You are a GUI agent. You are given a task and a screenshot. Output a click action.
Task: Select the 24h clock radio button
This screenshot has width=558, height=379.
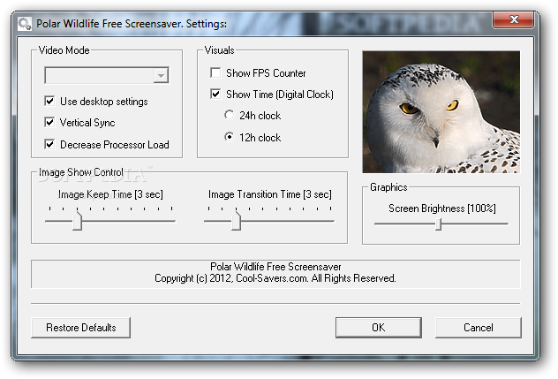(230, 115)
